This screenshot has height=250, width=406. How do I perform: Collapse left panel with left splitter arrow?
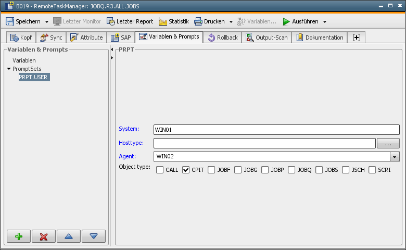(112, 49)
